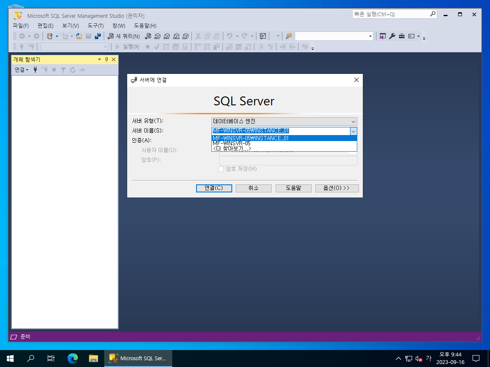490x367 pixels.
Task: Click the Redo arrow icon
Action: [x=245, y=36]
